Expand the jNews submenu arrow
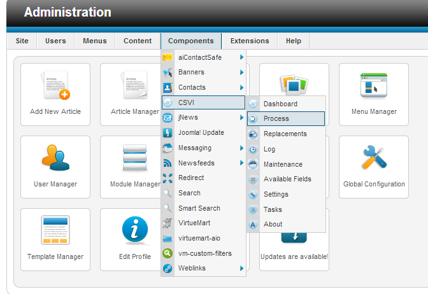The width and height of the screenshot is (428, 294). (241, 118)
